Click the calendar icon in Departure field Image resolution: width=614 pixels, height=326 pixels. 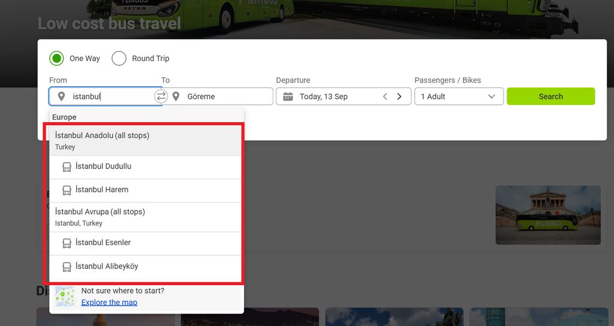point(288,96)
